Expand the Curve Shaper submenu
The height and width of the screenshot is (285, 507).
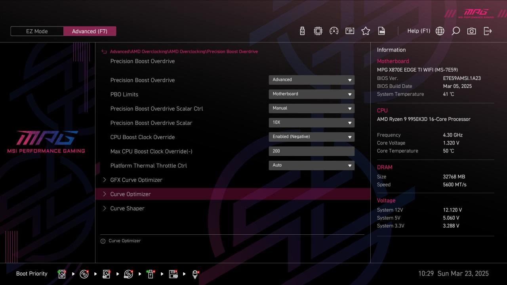(233, 208)
